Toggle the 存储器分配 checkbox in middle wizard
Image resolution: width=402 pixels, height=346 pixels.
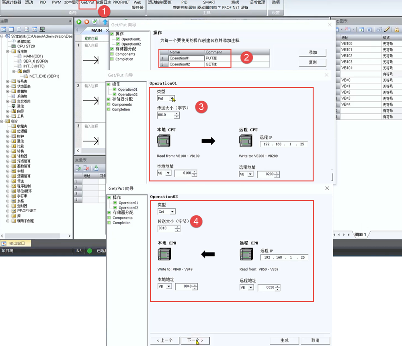coord(108,99)
